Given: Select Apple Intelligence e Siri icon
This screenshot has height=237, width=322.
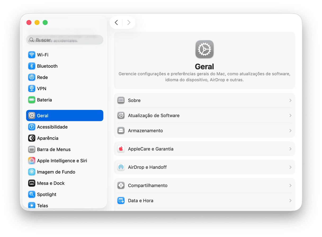Looking at the screenshot, I should (x=32, y=161).
